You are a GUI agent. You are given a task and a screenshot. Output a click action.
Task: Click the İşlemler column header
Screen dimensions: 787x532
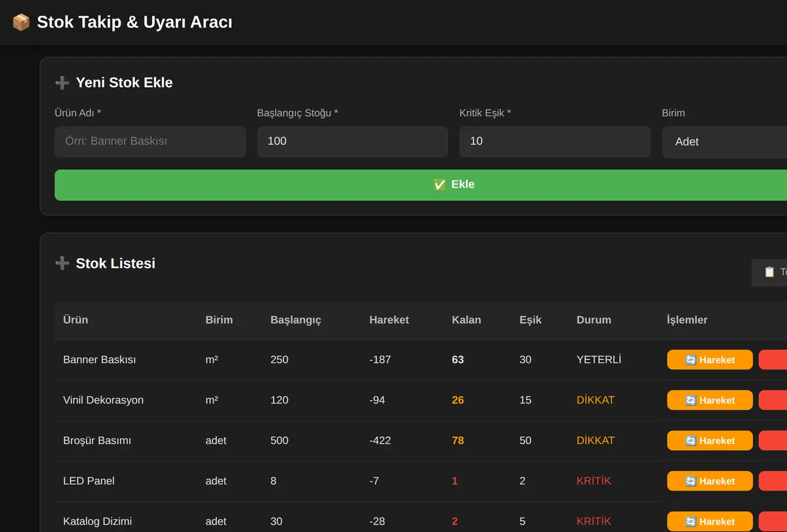687,320
